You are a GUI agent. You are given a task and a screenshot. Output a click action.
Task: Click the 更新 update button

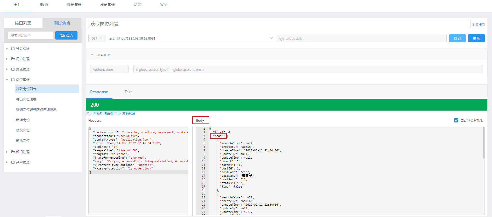pyautogui.click(x=476, y=38)
